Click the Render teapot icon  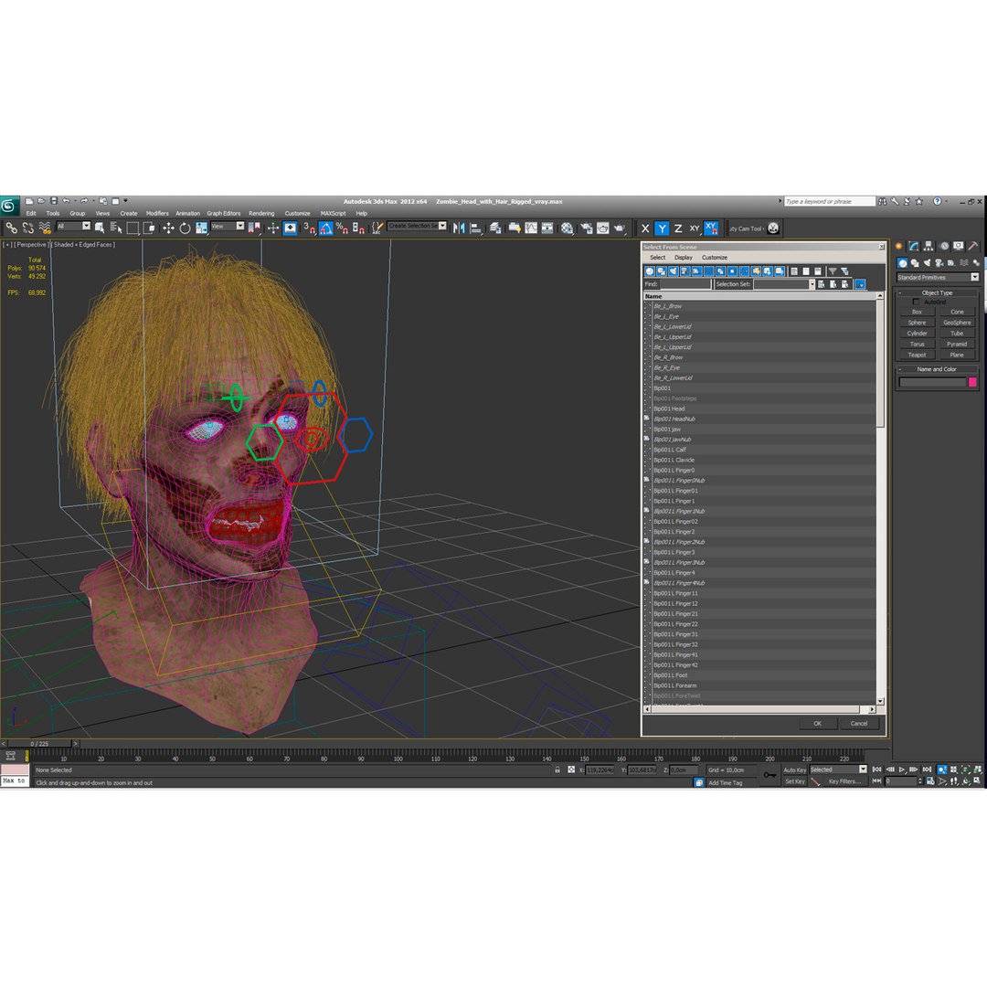pos(620,228)
